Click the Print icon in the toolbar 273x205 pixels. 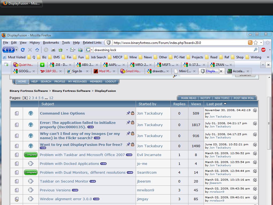coord(53,50)
